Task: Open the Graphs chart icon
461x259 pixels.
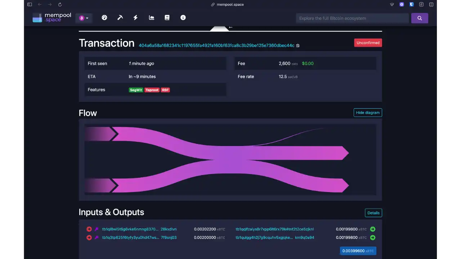Action: (151, 17)
